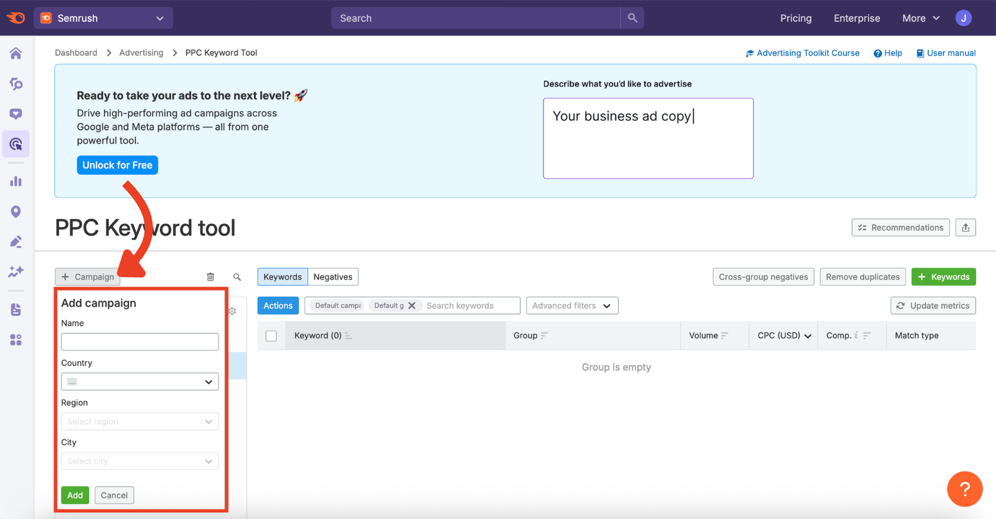Click PPC Keyword Tool breadcrumb text
The width and height of the screenshot is (996, 519).
[x=221, y=53]
